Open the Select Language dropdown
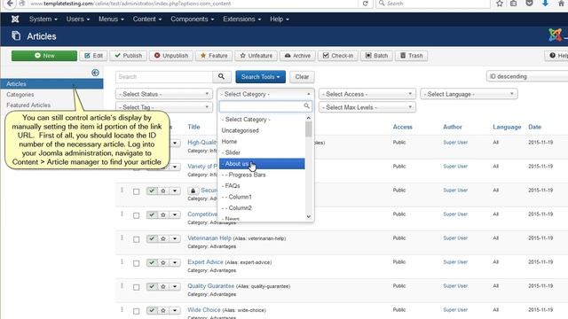Screen dimensions: 568x319 pos(469,94)
